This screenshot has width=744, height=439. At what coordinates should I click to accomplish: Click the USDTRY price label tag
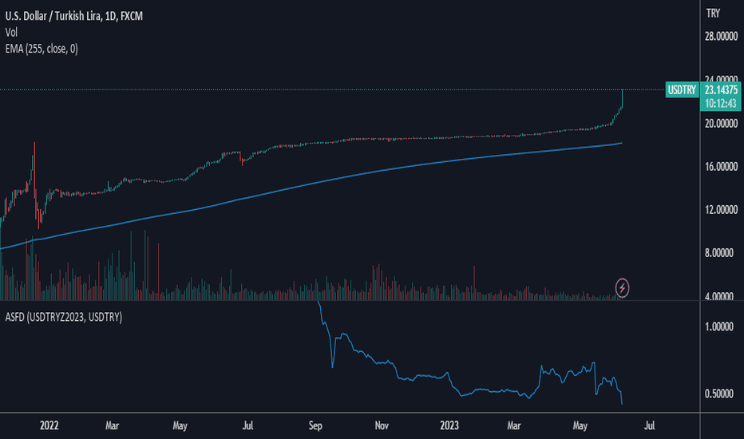point(682,89)
